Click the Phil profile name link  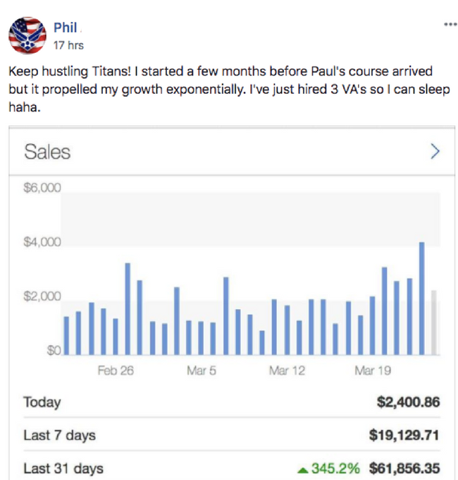[x=65, y=28]
